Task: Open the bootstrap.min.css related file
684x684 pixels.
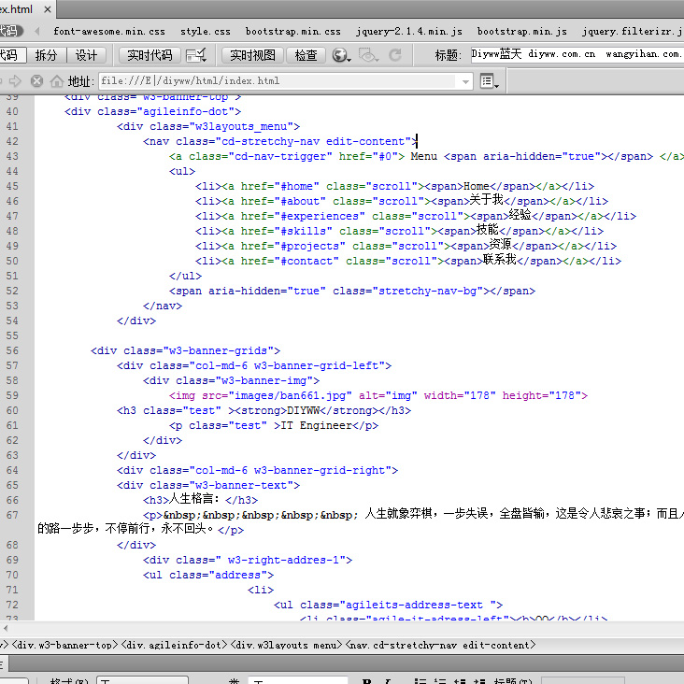Action: point(292,31)
